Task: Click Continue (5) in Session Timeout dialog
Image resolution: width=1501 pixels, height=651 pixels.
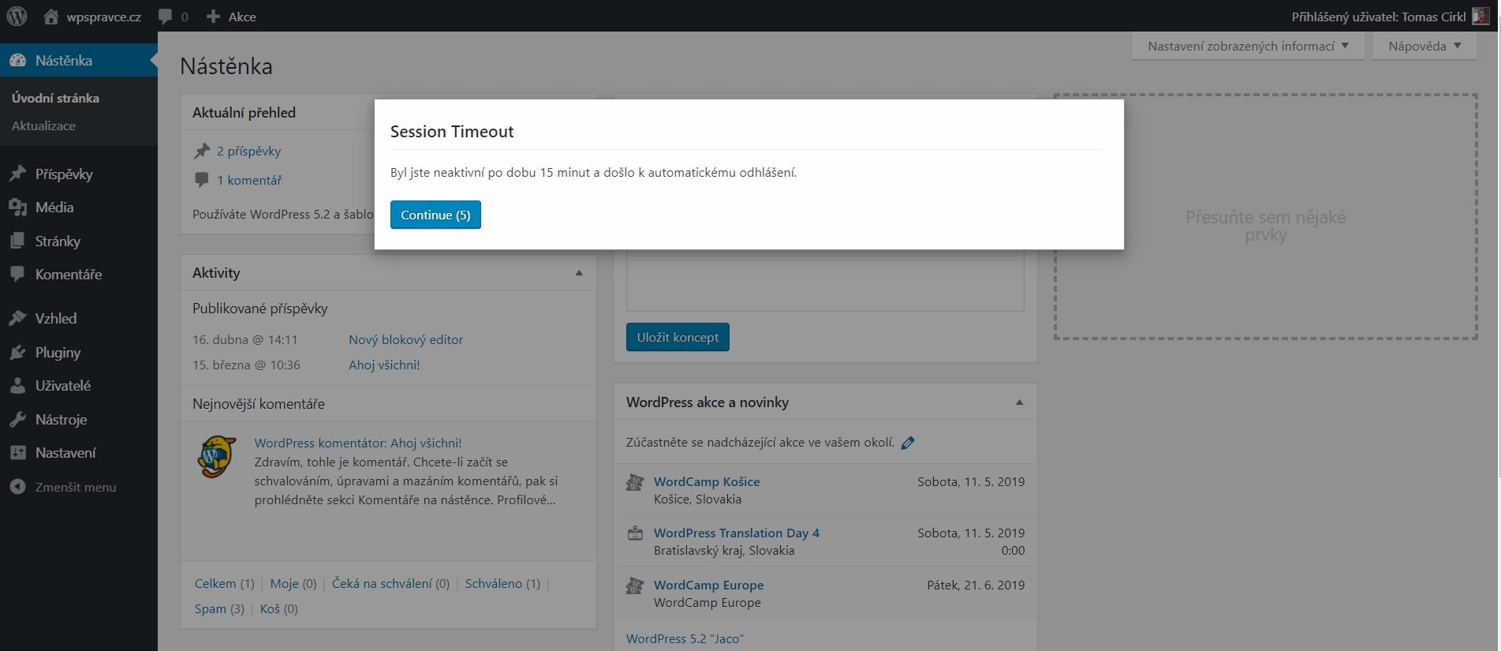Action: click(435, 215)
